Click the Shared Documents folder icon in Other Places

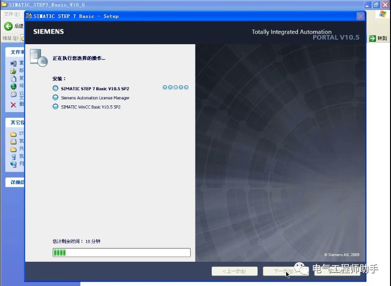pos(13,149)
